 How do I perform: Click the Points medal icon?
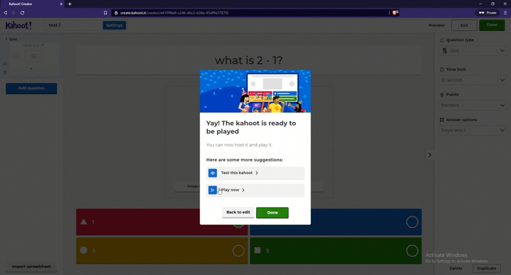coord(442,95)
